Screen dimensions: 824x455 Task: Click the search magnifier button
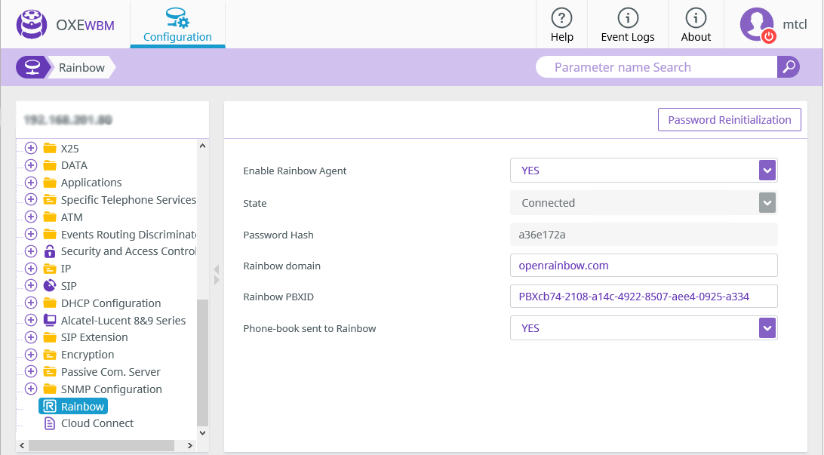789,67
